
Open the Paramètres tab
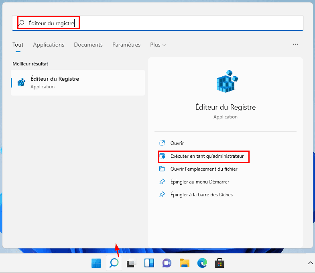click(126, 45)
